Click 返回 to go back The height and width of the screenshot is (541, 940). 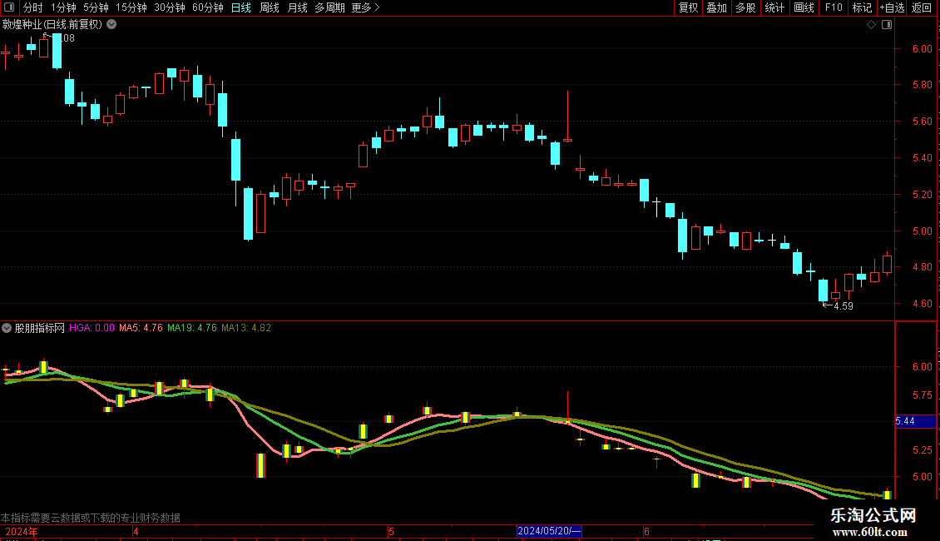click(x=922, y=7)
